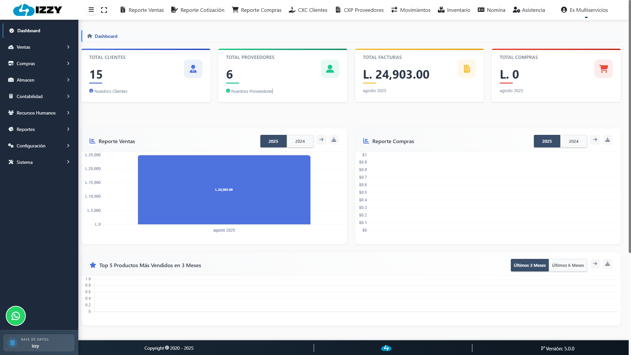Viewport: 631px width, 355px height.
Task: Download the Top 5 Productos chart
Action: 607,264
